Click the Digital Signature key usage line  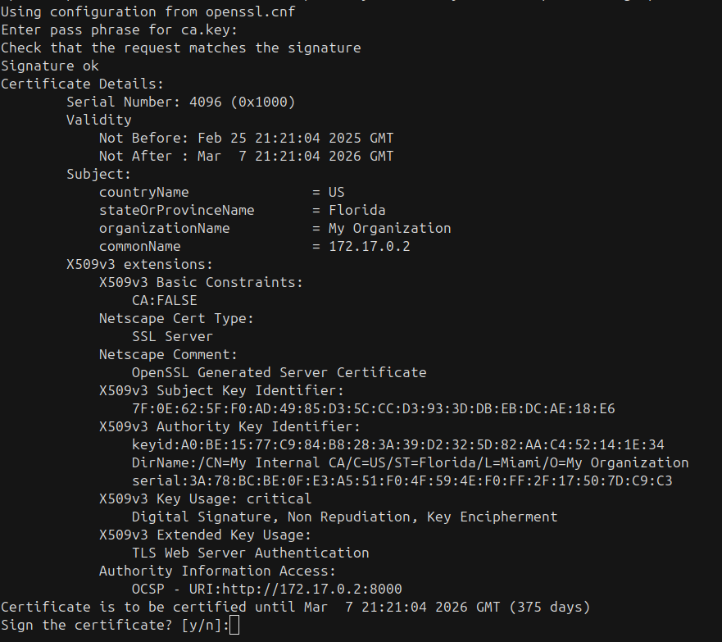click(344, 517)
